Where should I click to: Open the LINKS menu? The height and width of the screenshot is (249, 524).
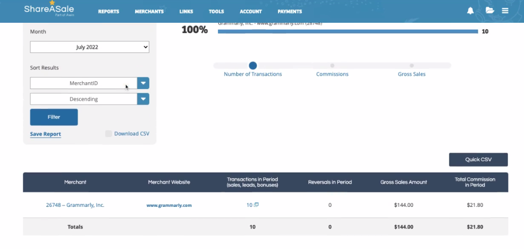tap(186, 11)
